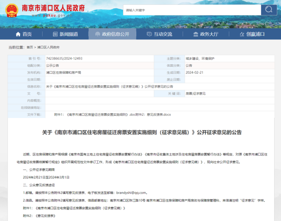This screenshot has height=221, width=281.
Task: Click the chat icon beside 互动交流
Action: (149, 34)
